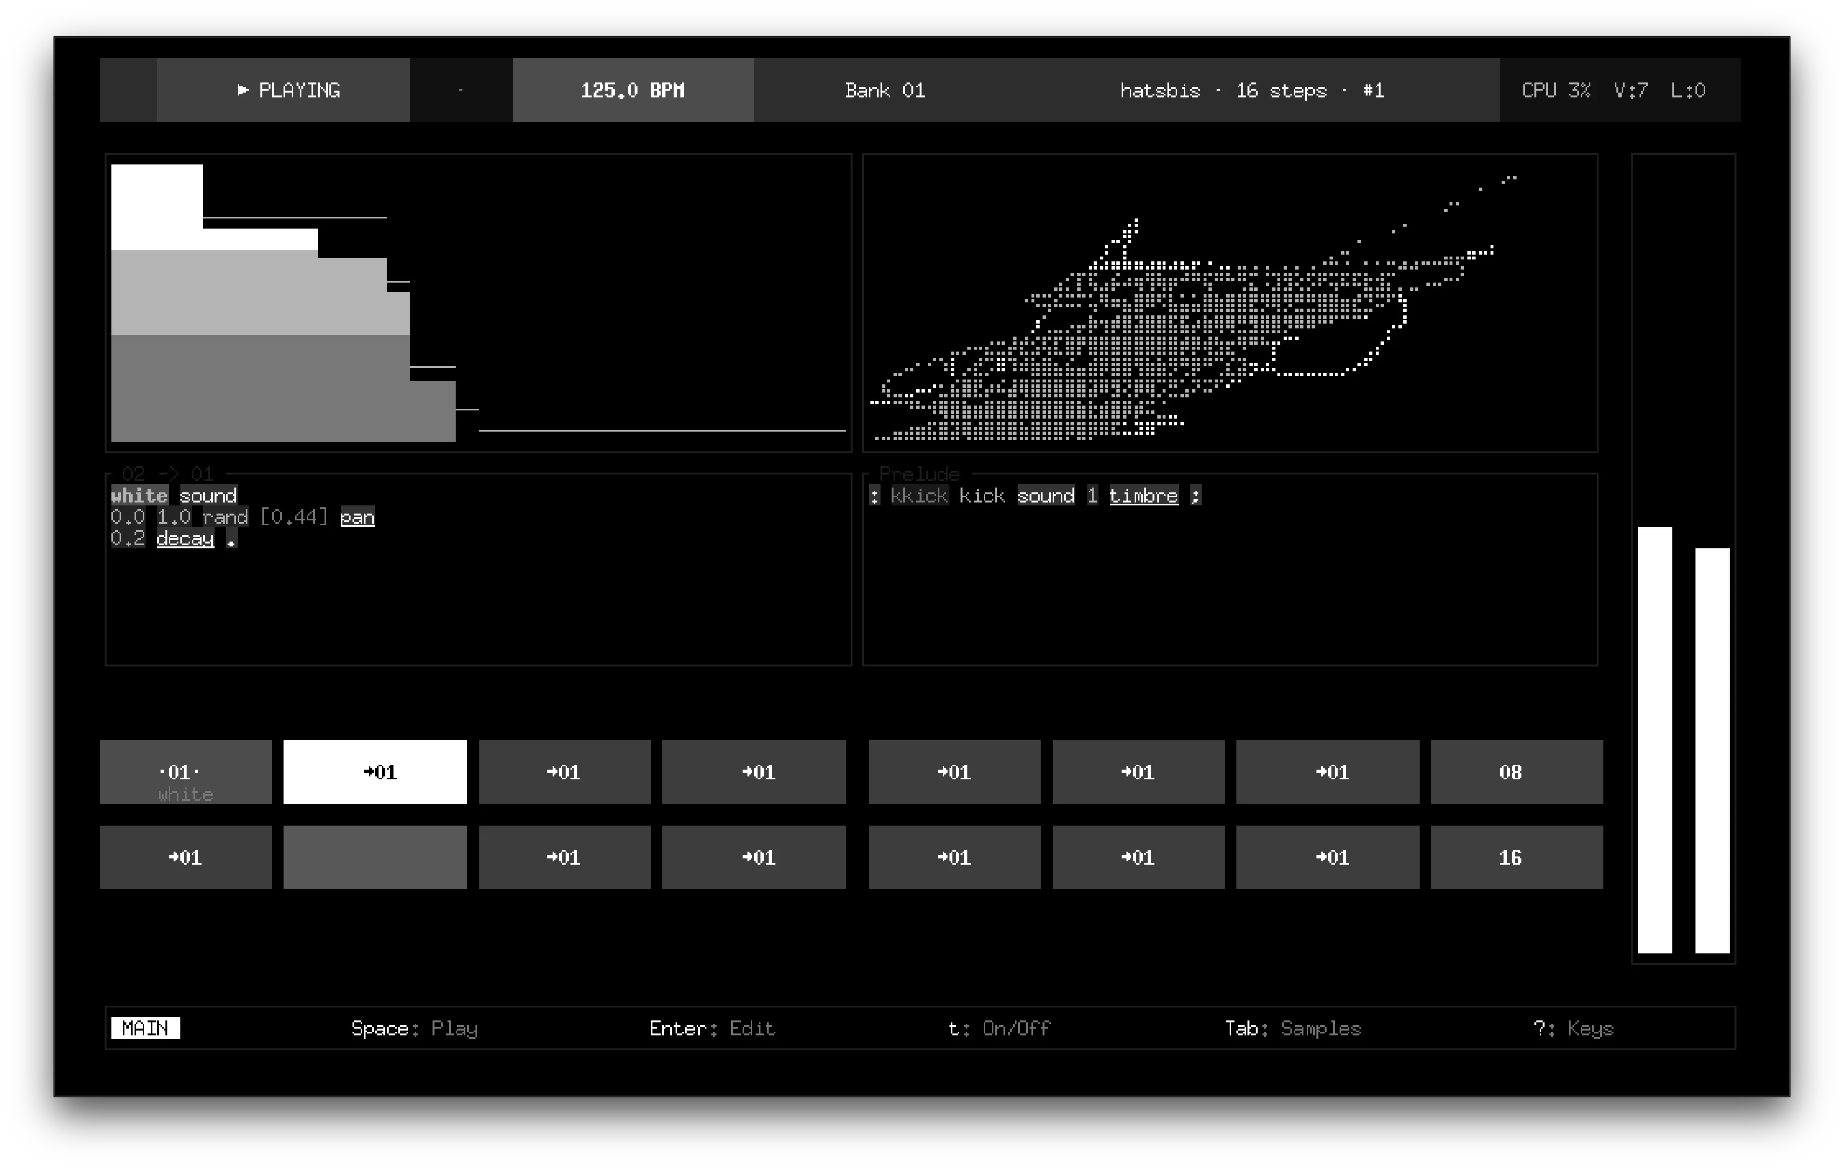The height and width of the screenshot is (1168, 1844).
Task: Enable the empty pad in the second row
Action: point(375,857)
